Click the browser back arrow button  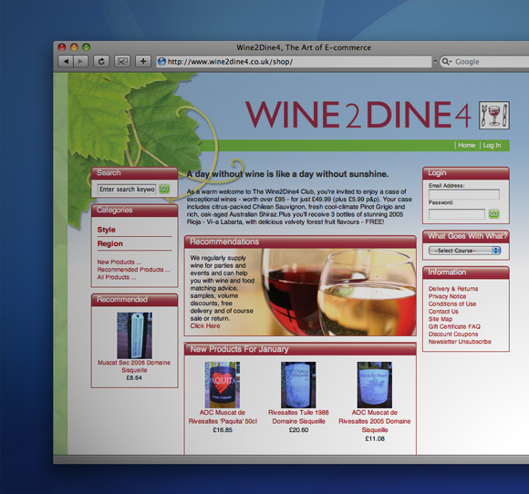[66, 61]
